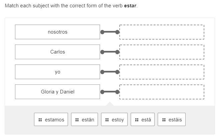Select the estamos answer tile
This screenshot has width=220, height=140.
click(x=51, y=120)
